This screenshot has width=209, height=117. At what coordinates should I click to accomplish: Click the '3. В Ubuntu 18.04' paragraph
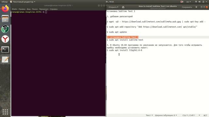click(x=154, y=46)
